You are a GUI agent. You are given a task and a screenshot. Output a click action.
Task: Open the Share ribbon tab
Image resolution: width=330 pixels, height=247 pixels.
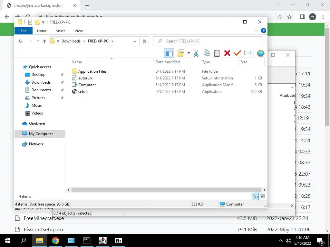click(x=61, y=31)
